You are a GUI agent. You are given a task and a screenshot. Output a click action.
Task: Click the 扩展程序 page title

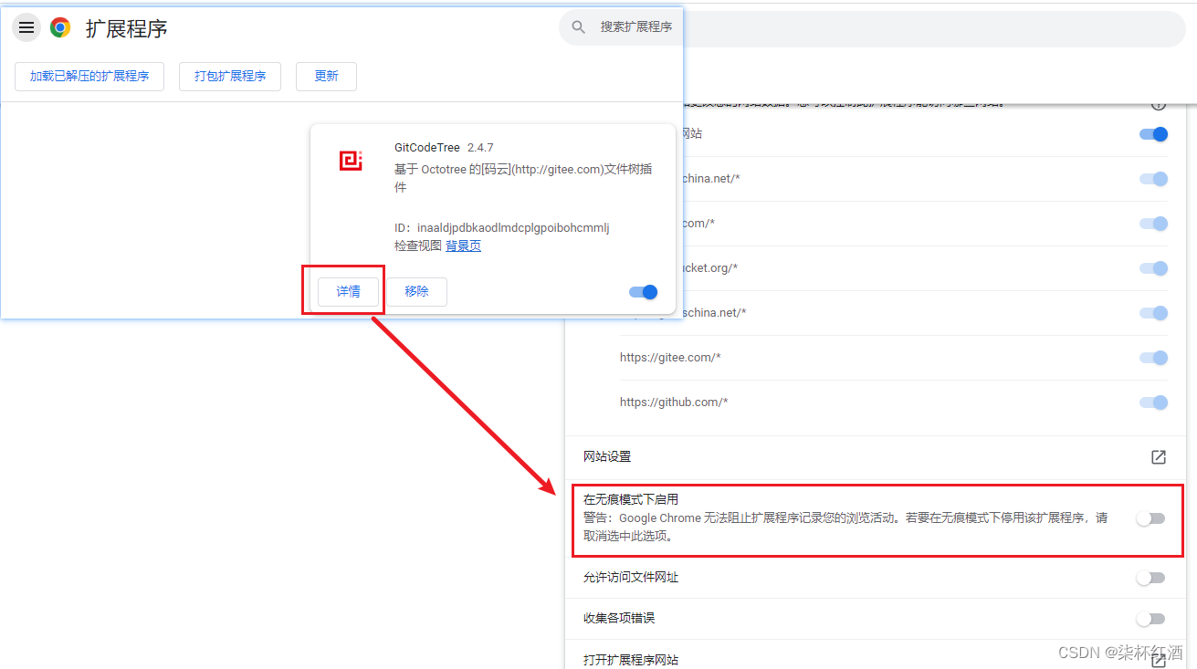(x=127, y=28)
